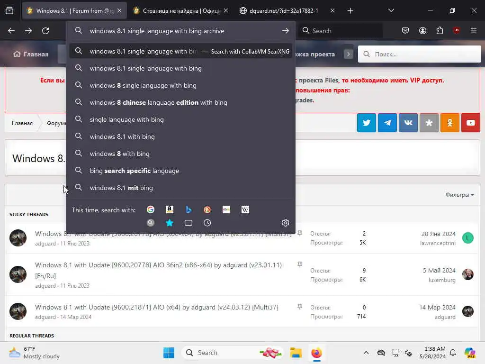
Task: Open the weather widget 67°F Mostly cloudy
Action: click(34, 353)
